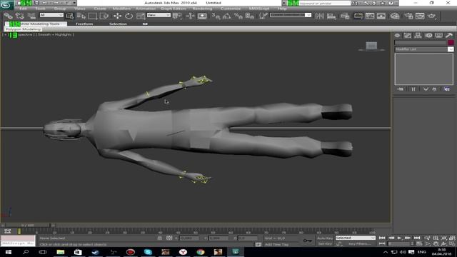Click Edit Named Selection Sets icon
The width and height of the screenshot is (457, 257).
click(x=263, y=16)
